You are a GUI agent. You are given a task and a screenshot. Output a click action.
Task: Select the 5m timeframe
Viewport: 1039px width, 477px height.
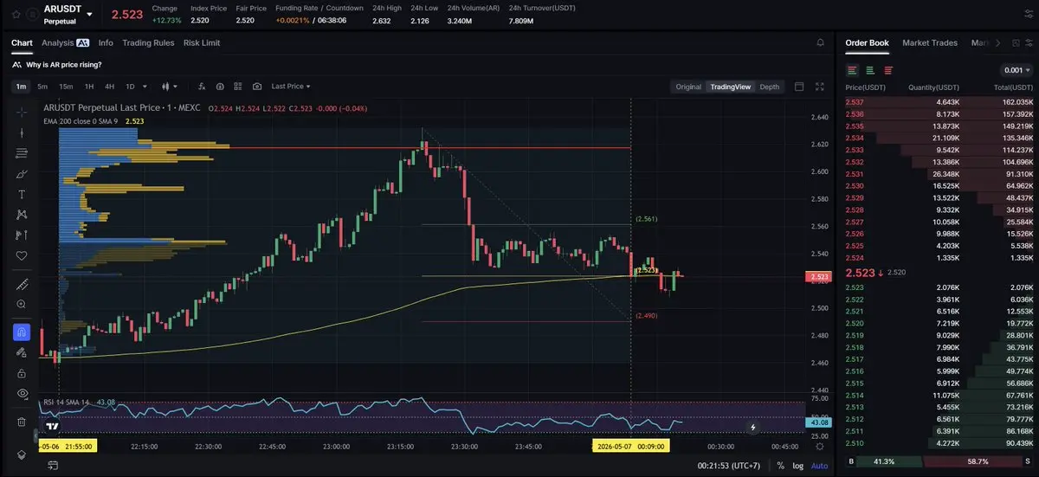tap(42, 87)
